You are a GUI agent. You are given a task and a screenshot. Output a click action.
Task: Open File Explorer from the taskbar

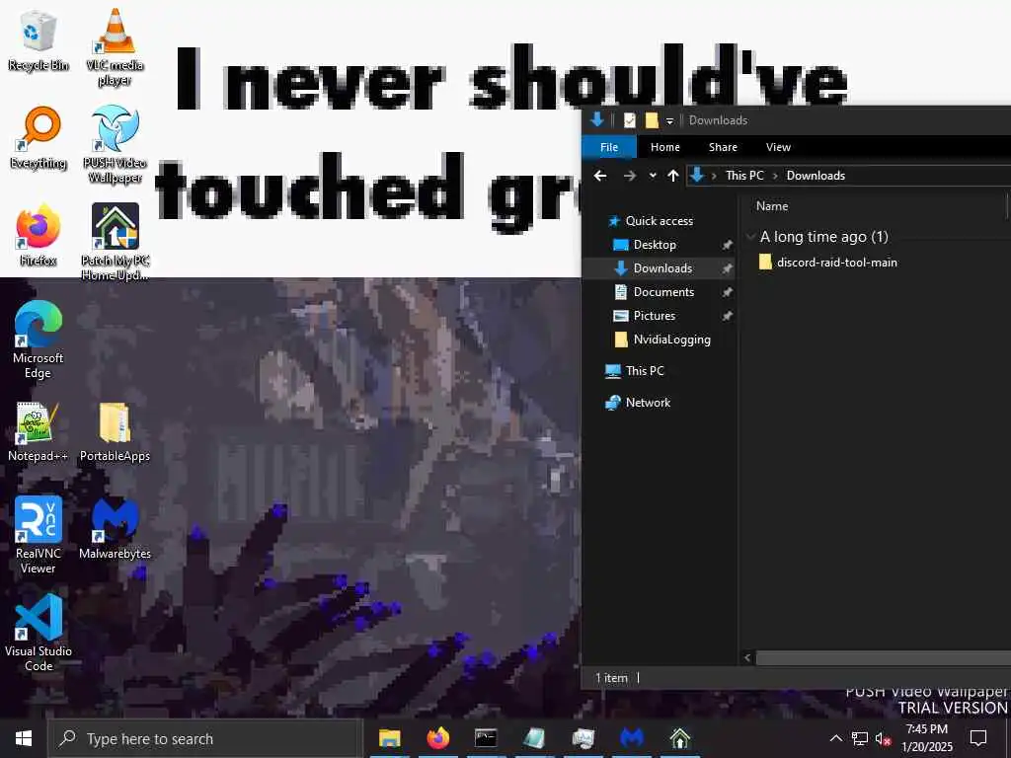pos(389,738)
